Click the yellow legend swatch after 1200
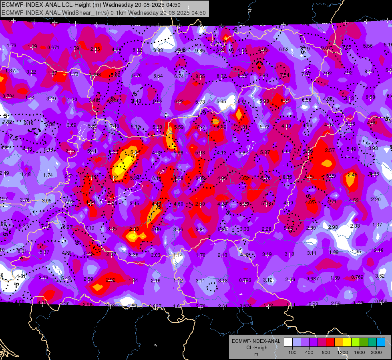 [x=347, y=342]
